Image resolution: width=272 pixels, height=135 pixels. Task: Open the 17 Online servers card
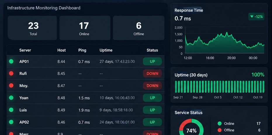click(x=85, y=28)
